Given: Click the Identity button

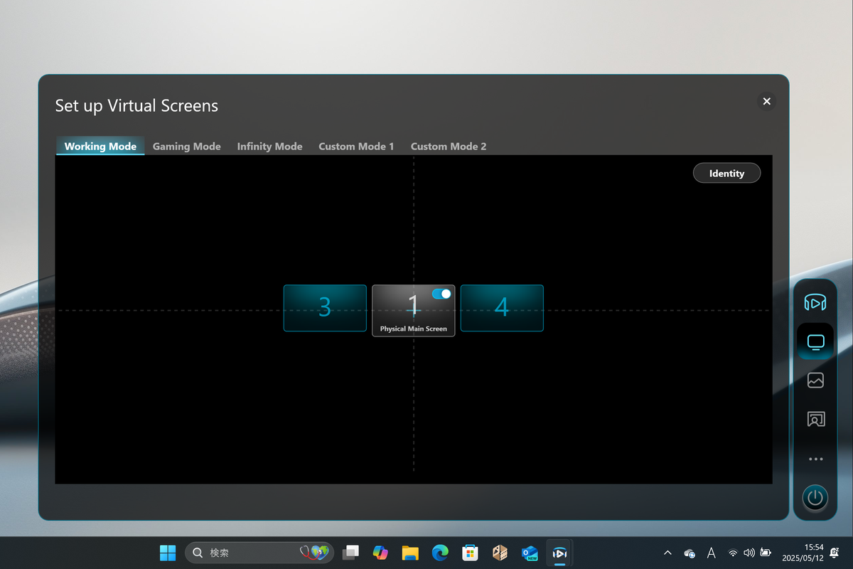Looking at the screenshot, I should click(726, 174).
